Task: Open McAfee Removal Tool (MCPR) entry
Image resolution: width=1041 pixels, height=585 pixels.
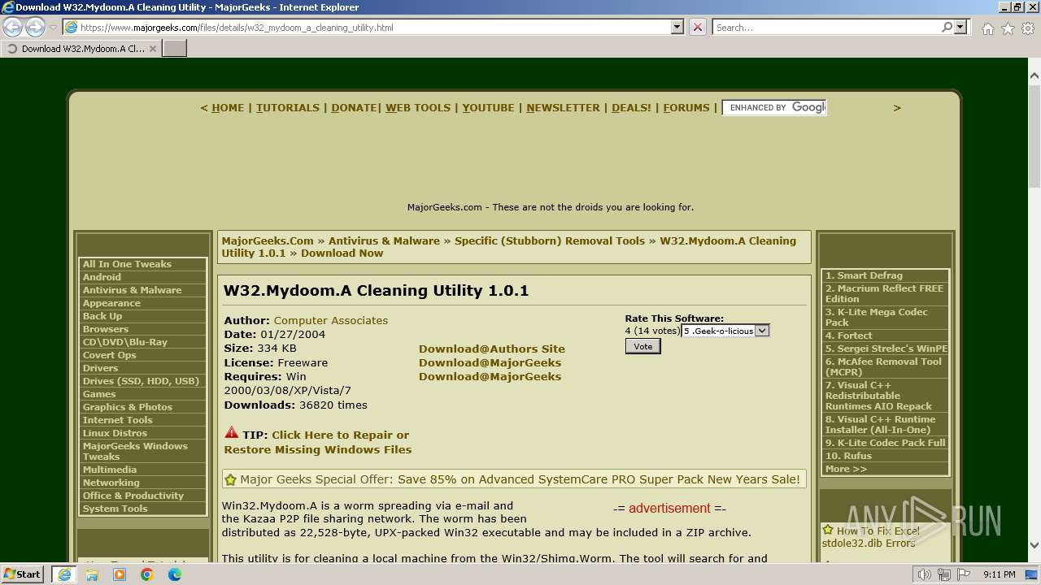Action: point(886,367)
